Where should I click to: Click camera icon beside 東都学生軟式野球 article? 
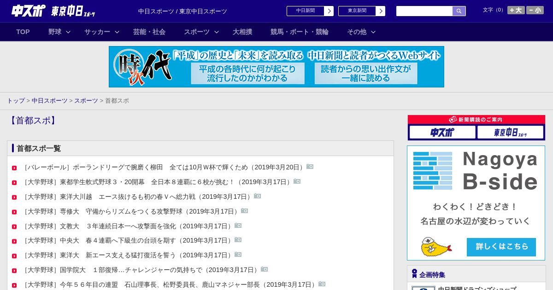[x=297, y=181]
